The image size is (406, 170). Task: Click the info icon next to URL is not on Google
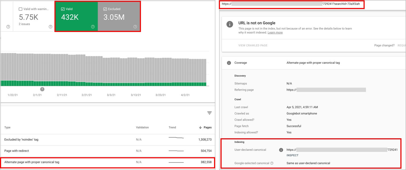point(230,24)
